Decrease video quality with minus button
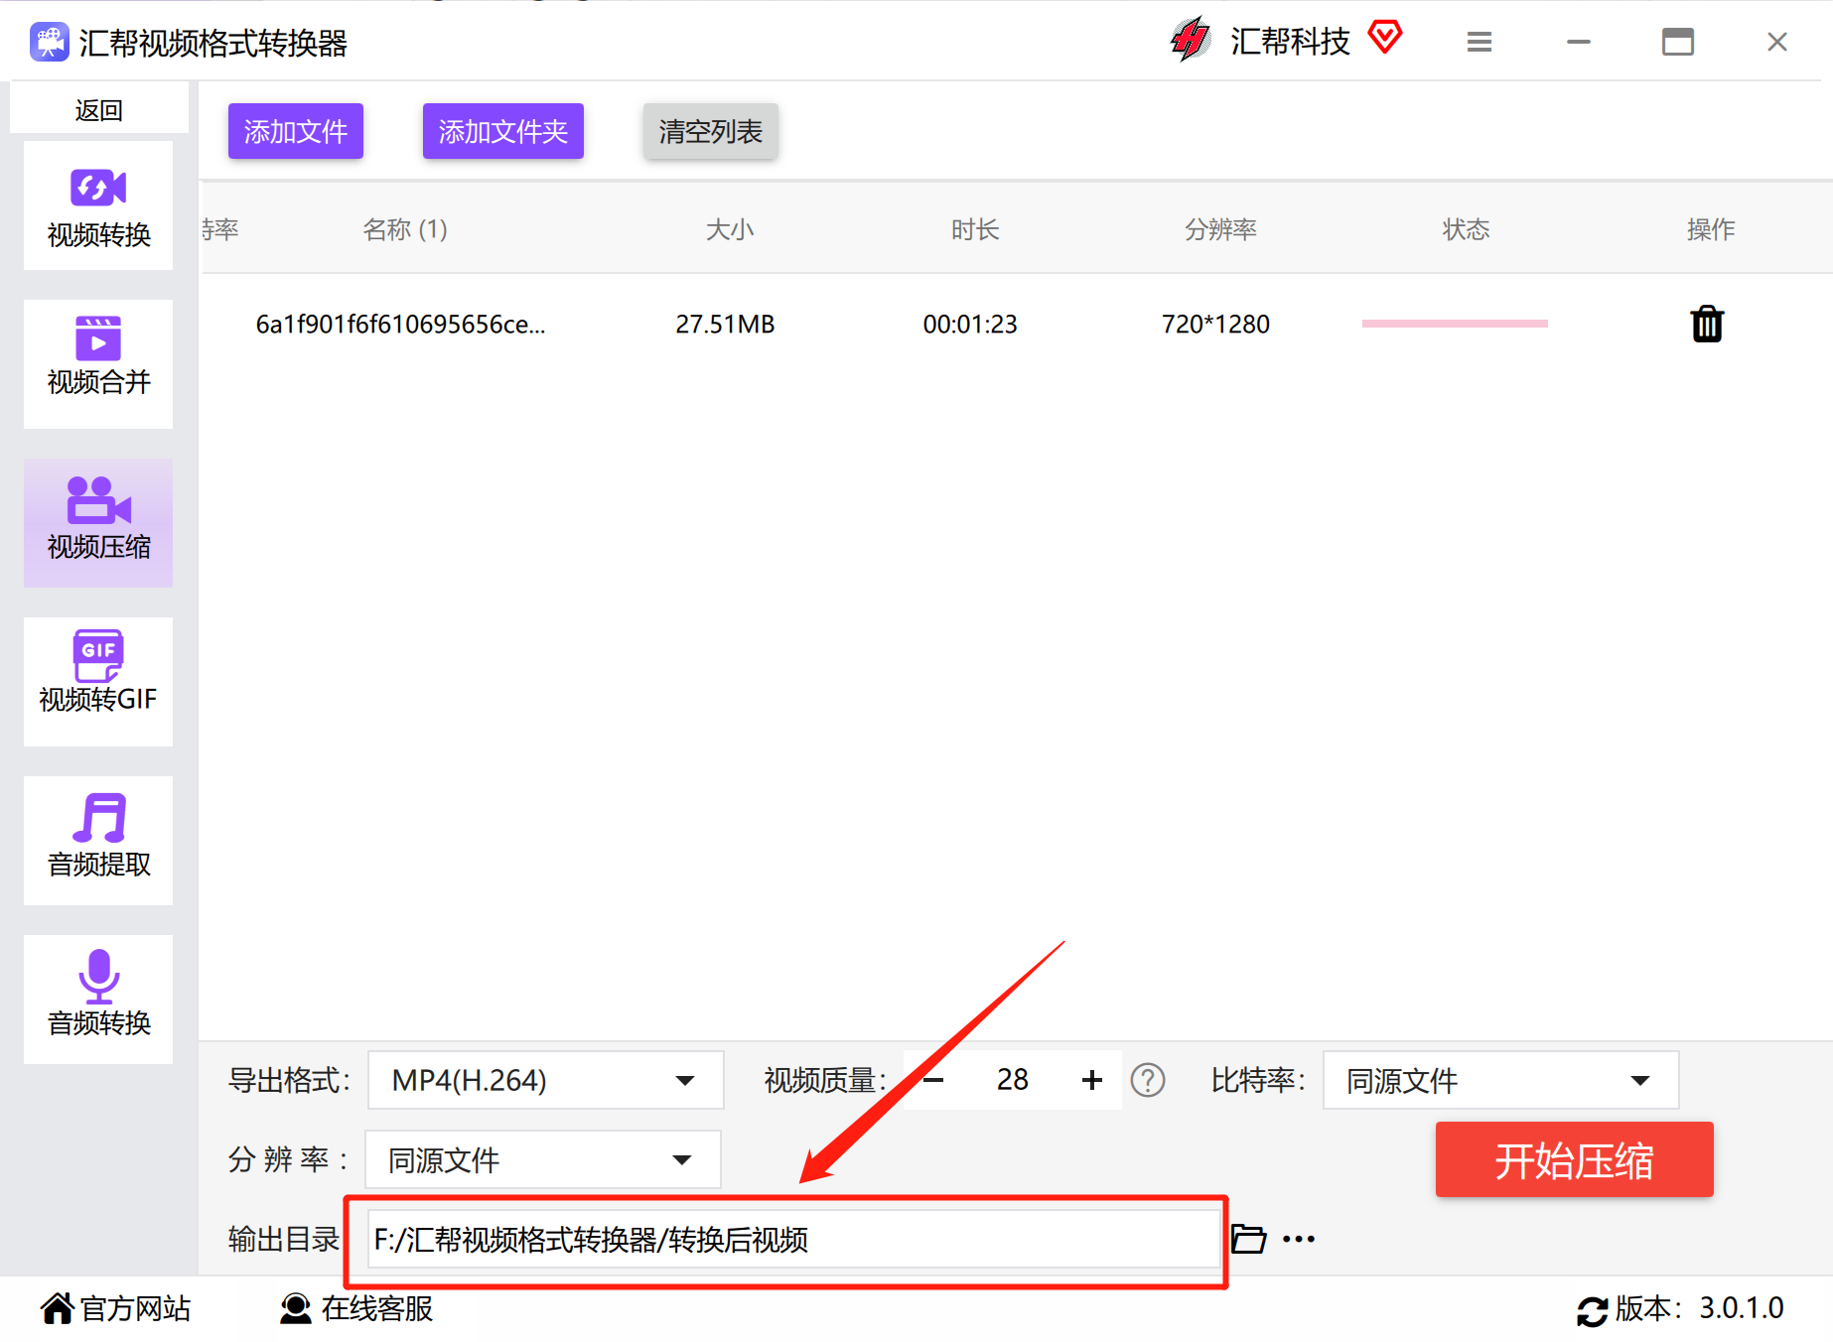 [x=933, y=1080]
